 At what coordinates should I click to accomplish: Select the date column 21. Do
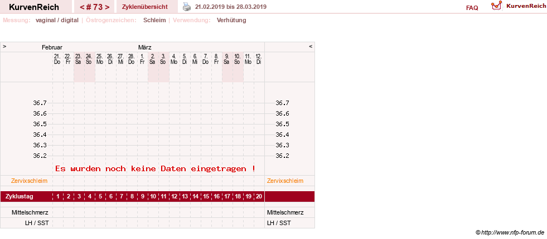point(57,59)
